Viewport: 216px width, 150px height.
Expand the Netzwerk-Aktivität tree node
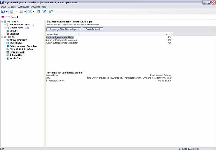[x=5, y=25]
